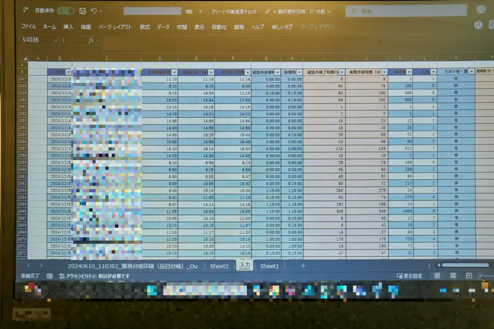Switch to Normal view icon
Viewport: 494px width, 329px height.
tap(437, 276)
